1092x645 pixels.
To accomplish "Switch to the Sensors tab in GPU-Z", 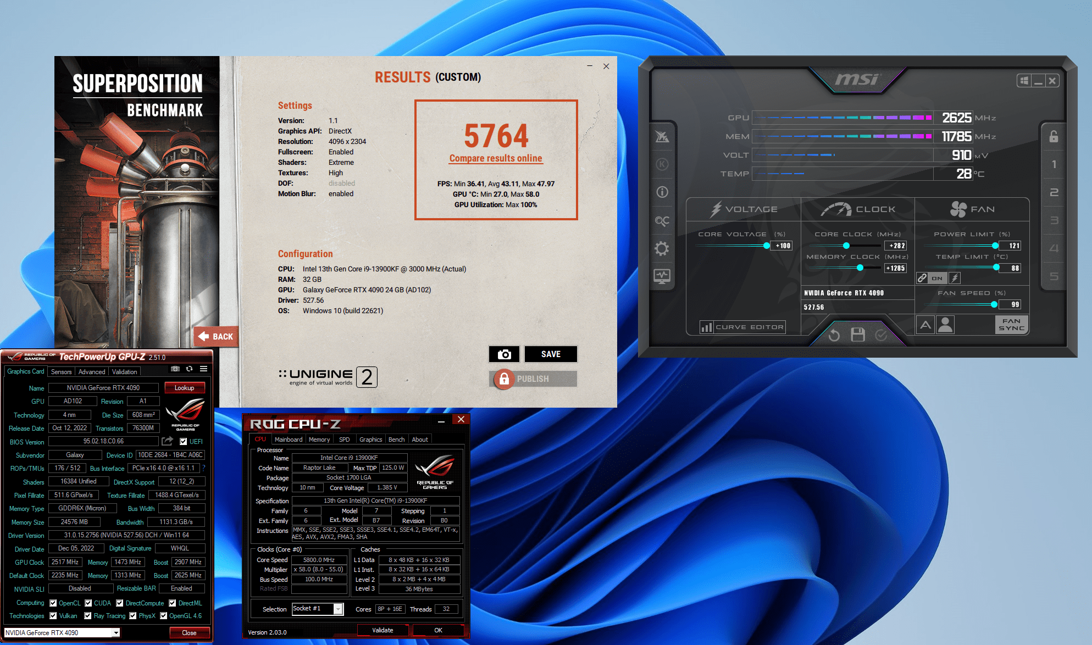I will (61, 372).
